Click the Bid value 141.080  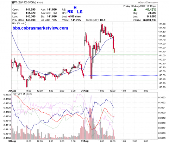52,17
